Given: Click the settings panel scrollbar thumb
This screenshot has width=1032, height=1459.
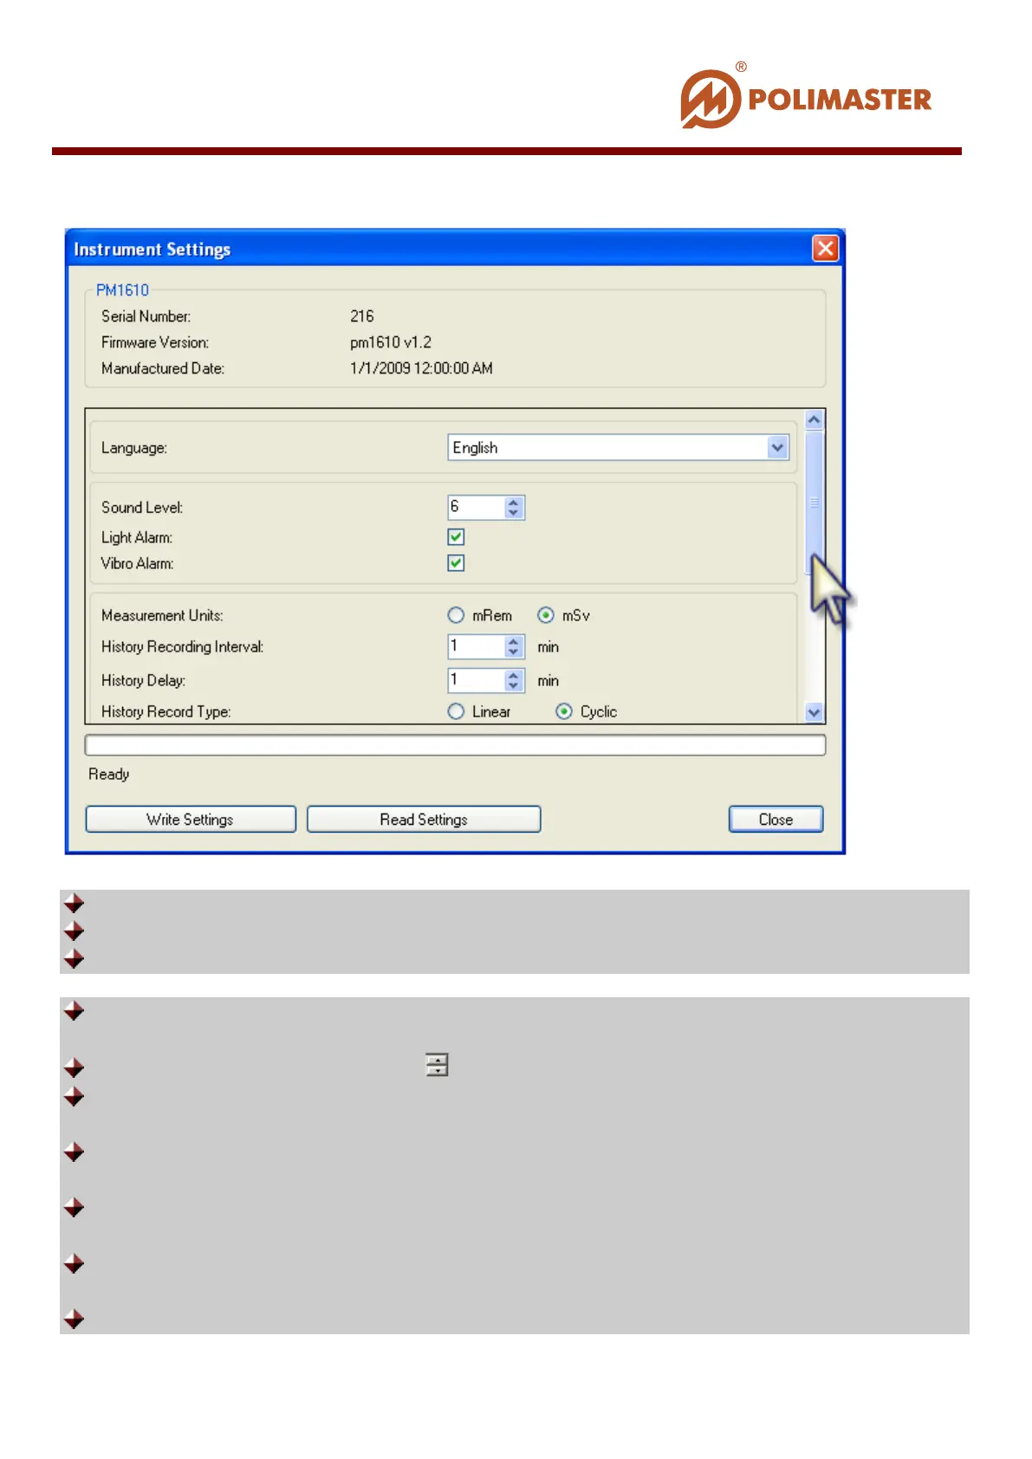Looking at the screenshot, I should pyautogui.click(x=814, y=503).
